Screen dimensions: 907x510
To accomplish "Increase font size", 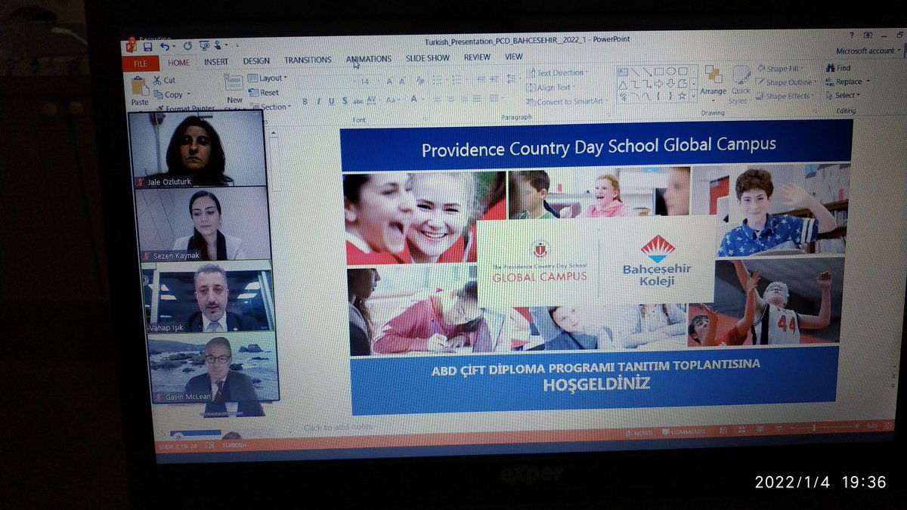I will click(x=390, y=81).
